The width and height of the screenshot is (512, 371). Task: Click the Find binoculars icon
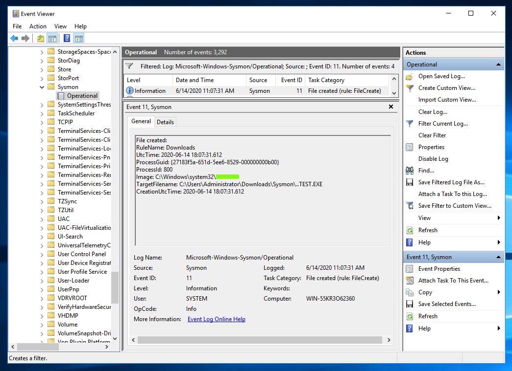(410, 171)
